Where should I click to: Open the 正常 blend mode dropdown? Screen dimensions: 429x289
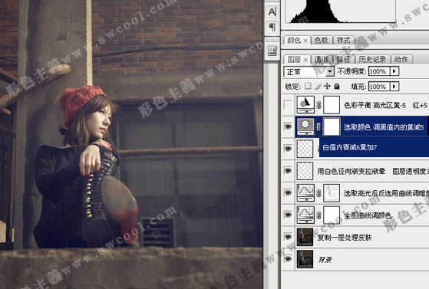[x=330, y=71]
